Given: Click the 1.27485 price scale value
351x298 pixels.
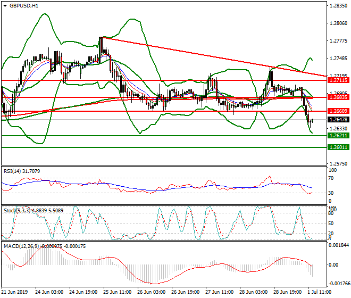Looking at the screenshot, I should point(339,59).
